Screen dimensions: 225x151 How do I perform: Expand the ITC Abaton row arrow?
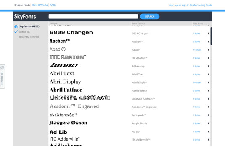(209, 58)
